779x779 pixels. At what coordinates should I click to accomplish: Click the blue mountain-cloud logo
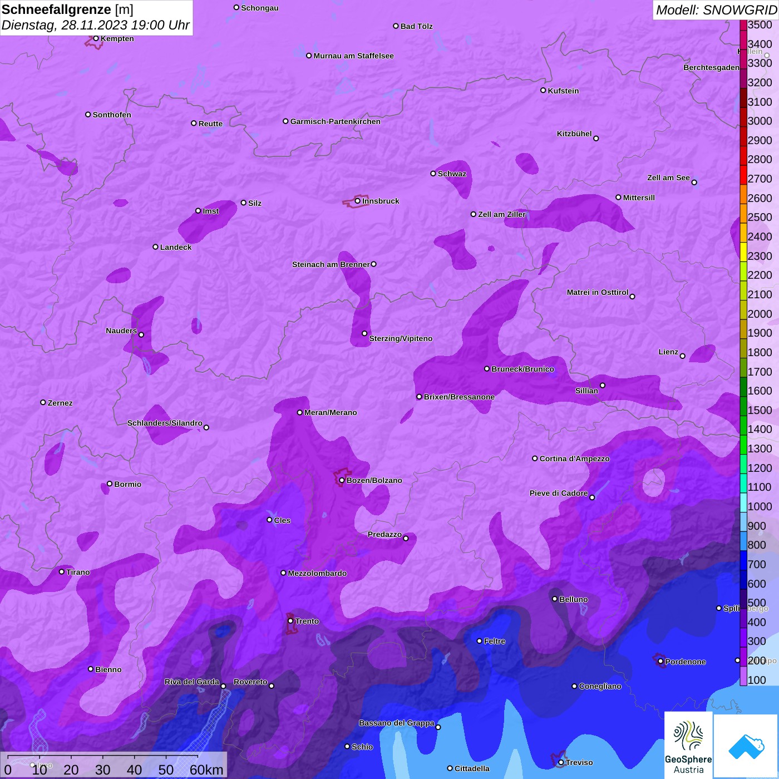point(746,746)
